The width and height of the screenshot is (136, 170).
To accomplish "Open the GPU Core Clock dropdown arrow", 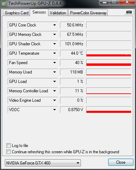I will [x=54, y=25].
